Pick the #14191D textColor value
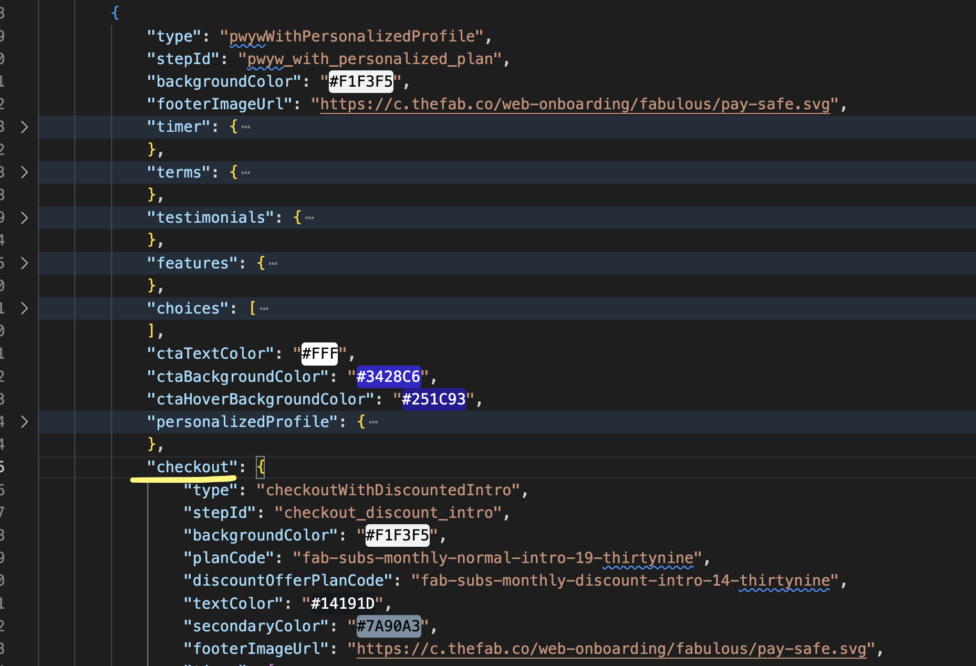Viewport: 976px width, 666px height. point(342,603)
